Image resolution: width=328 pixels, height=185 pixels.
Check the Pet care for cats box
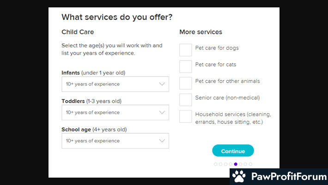185,67
